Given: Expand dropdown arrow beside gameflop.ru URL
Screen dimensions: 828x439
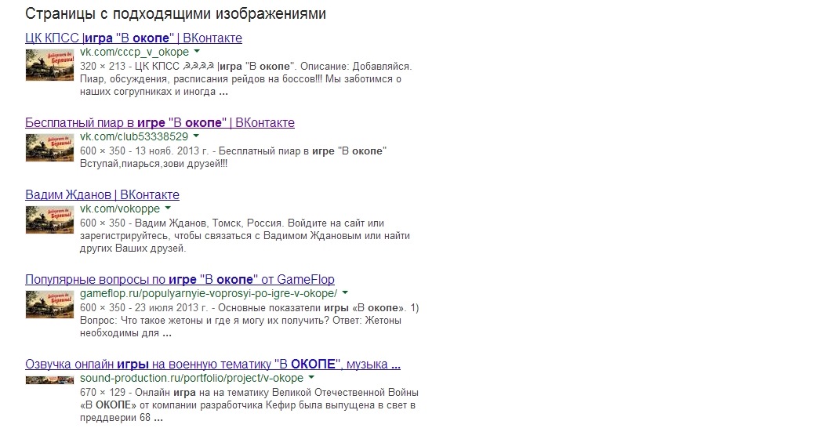Looking at the screenshot, I should pyautogui.click(x=345, y=293).
